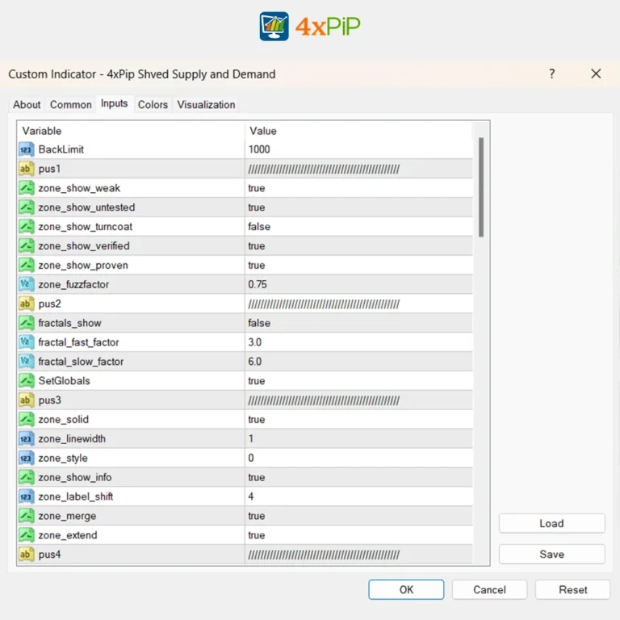This screenshot has width=620, height=620.
Task: Click the icon next to SetGlobals
Action: click(x=27, y=380)
